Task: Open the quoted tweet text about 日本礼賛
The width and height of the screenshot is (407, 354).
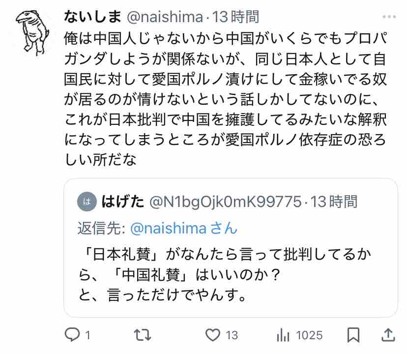Action: coord(225,274)
